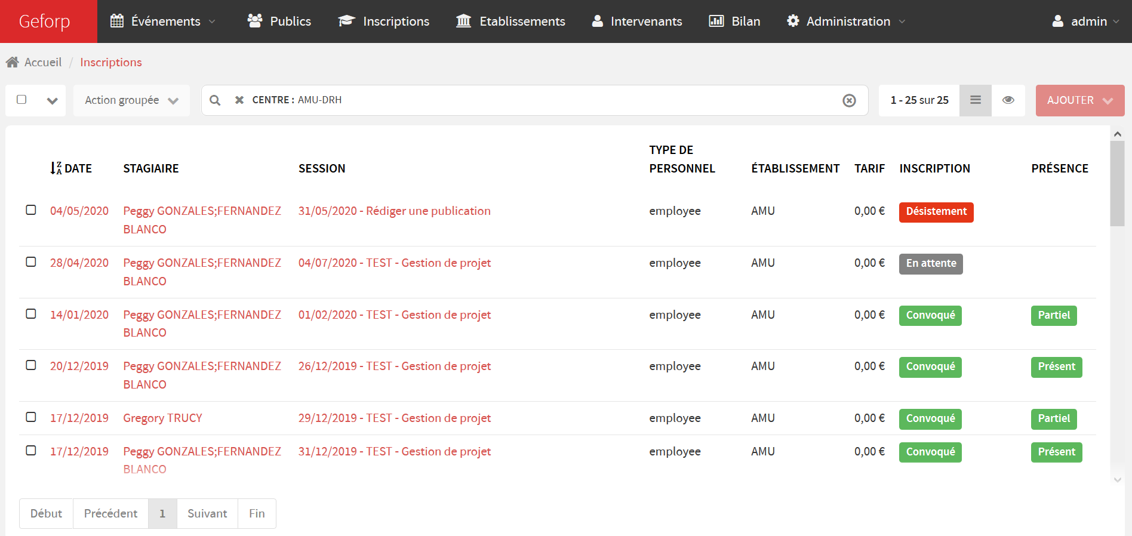Click the Bilan chart icon
1132x536 pixels.
(716, 21)
